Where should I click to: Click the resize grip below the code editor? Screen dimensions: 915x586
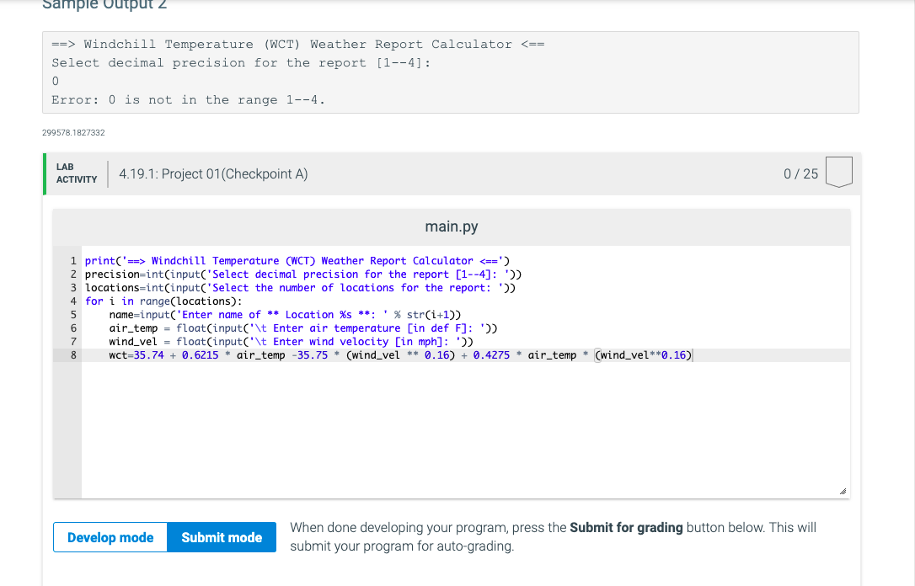pyautogui.click(x=843, y=491)
